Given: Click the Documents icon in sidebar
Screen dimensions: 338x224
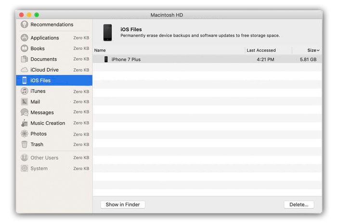Looking at the screenshot, I should [x=25, y=59].
